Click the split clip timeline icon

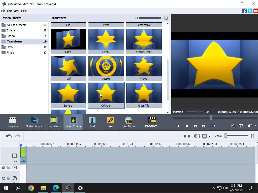[x=187, y=136]
